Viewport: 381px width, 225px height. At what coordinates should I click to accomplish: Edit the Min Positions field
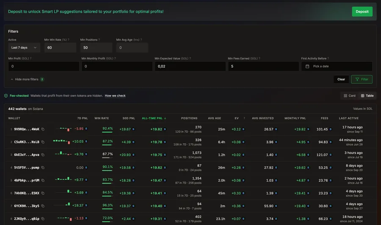click(96, 48)
